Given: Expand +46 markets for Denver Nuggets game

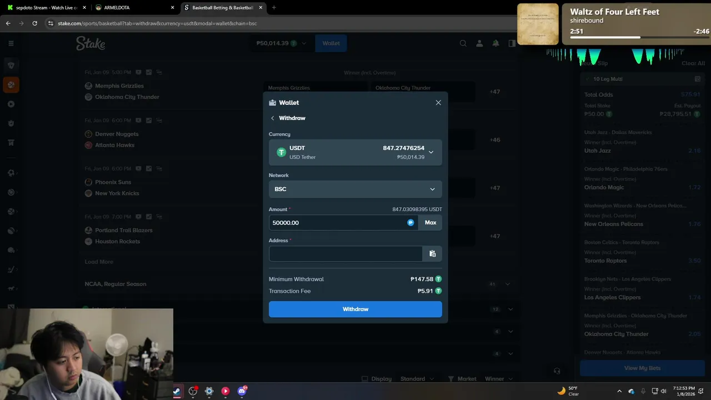Looking at the screenshot, I should coord(495,139).
